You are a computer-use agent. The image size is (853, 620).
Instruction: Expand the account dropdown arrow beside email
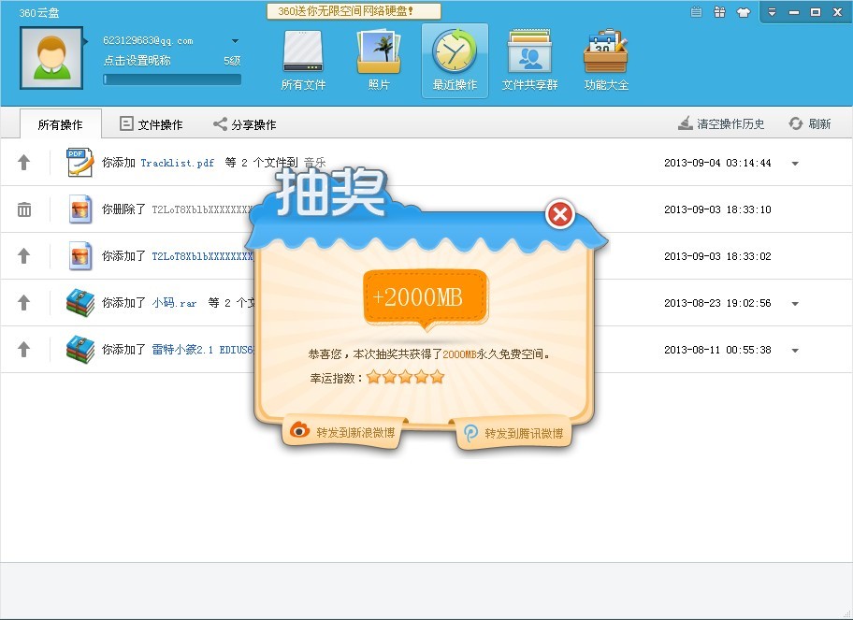(x=235, y=41)
